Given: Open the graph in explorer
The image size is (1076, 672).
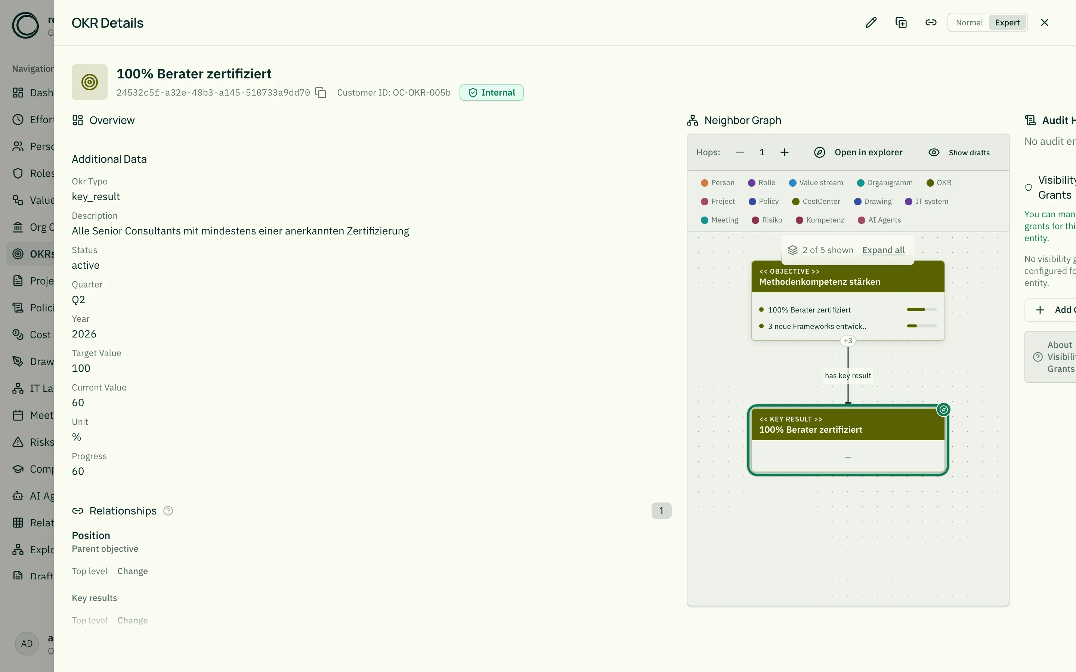Looking at the screenshot, I should click(x=858, y=152).
